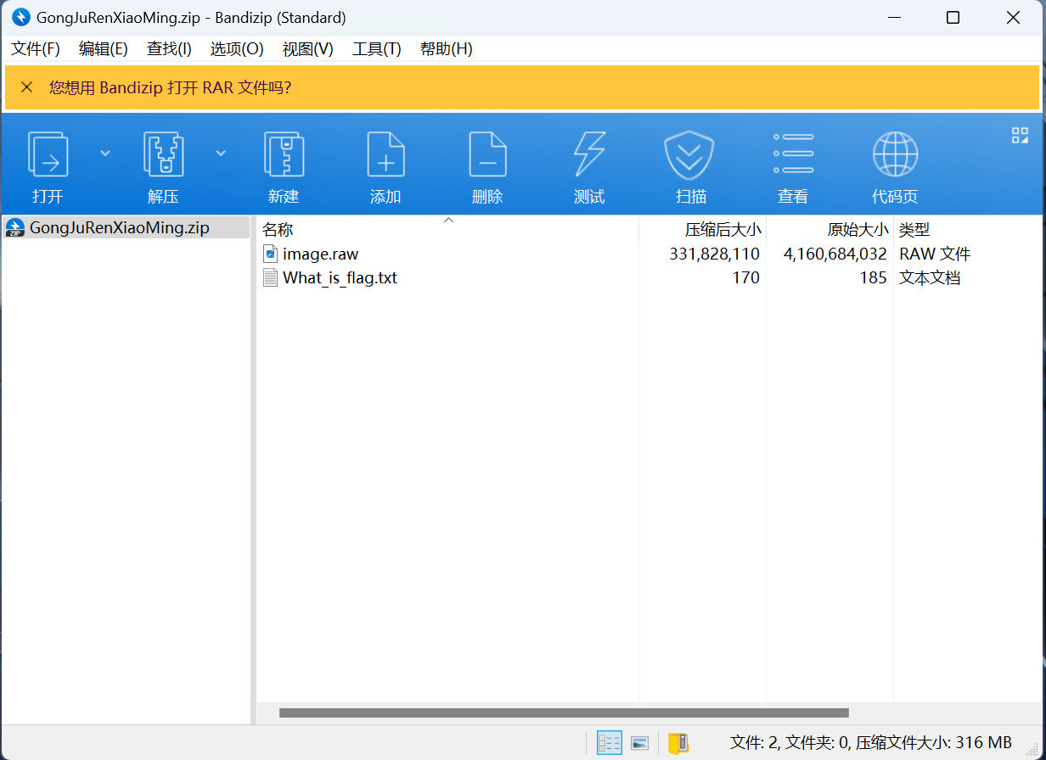Open the 文件(F) menu
Viewport: 1046px width, 760px height.
(x=36, y=48)
